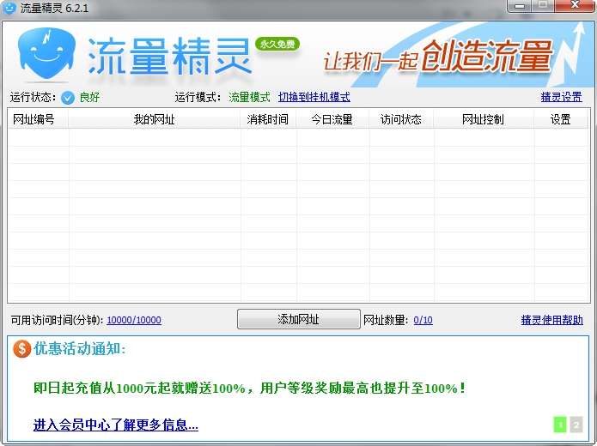The width and height of the screenshot is (597, 446).
Task: Click the orange dollar sign icon
Action: tap(21, 348)
